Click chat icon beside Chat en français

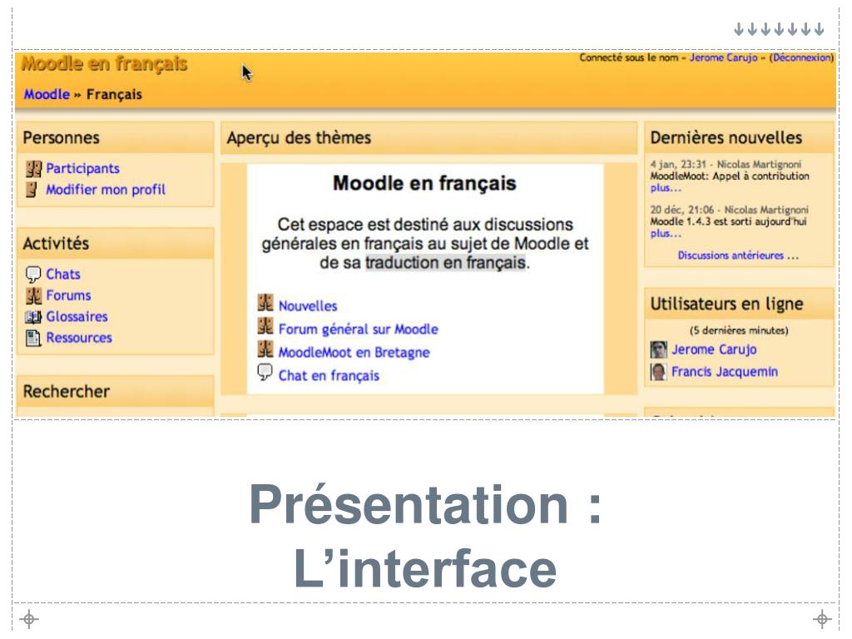coord(265,373)
